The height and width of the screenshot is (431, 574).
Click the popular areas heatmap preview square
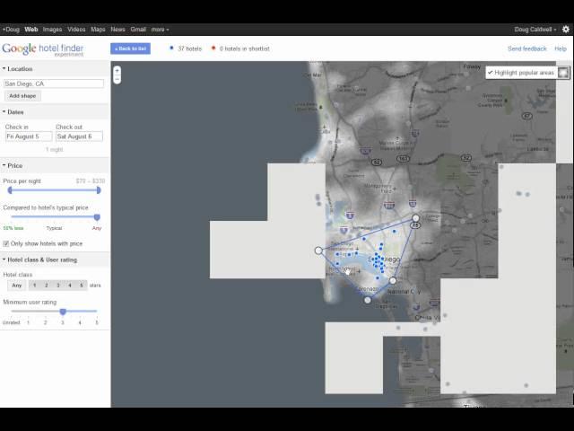point(563,73)
